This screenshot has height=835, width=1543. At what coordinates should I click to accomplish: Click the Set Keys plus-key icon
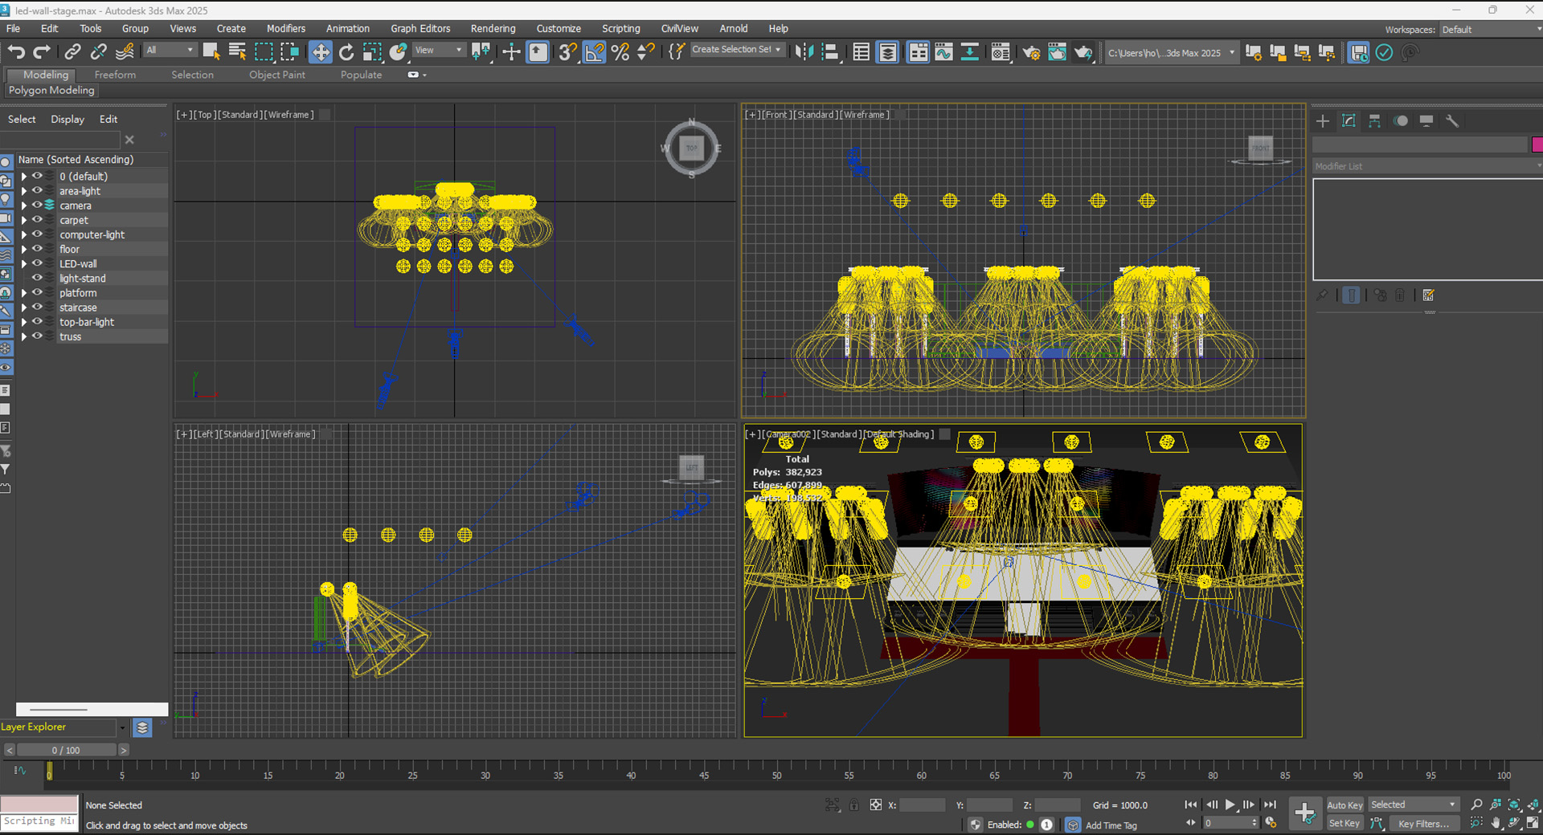coord(1304,813)
